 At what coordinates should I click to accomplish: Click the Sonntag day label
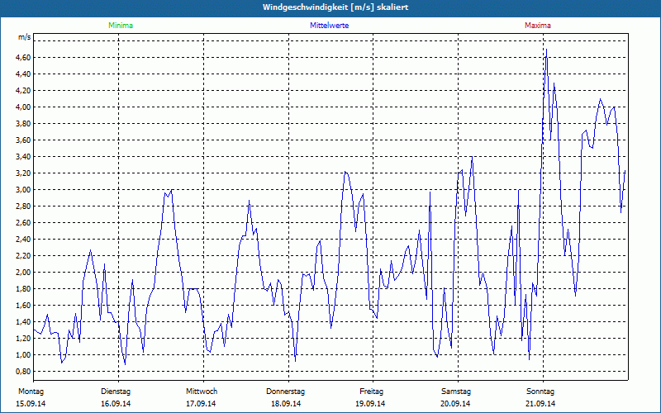pos(540,392)
